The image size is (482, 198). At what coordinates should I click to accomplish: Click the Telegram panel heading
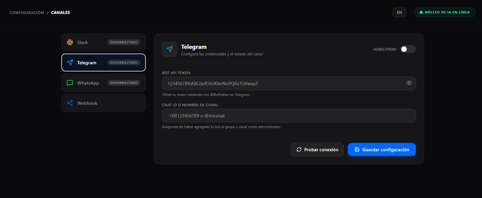(194, 47)
